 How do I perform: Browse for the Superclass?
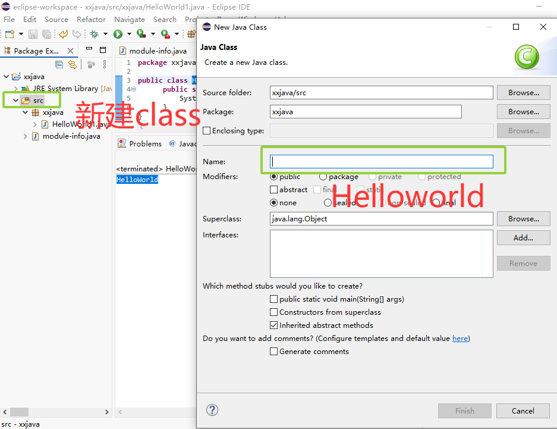coord(523,218)
